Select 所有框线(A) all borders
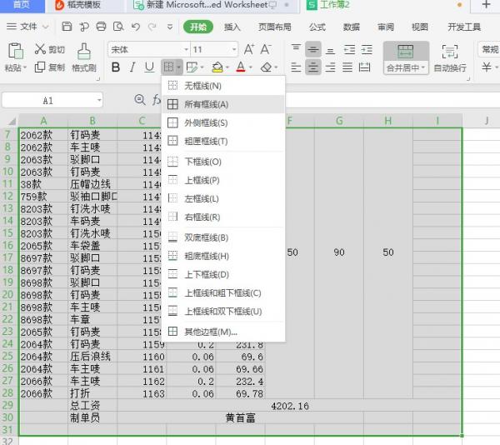This screenshot has width=500, height=445. coord(222,104)
